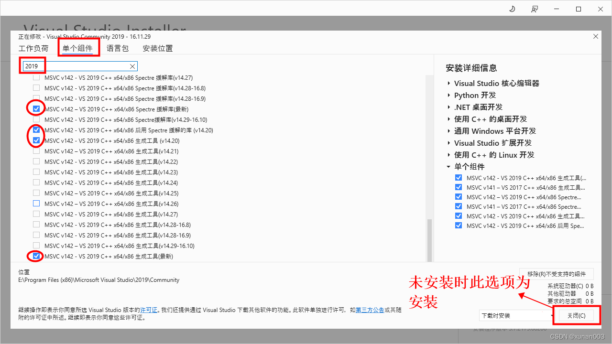Viewport: 612px width, 344px height.
Task: Check 生成工具(v14.28-16.8) component
Action: point(36,225)
